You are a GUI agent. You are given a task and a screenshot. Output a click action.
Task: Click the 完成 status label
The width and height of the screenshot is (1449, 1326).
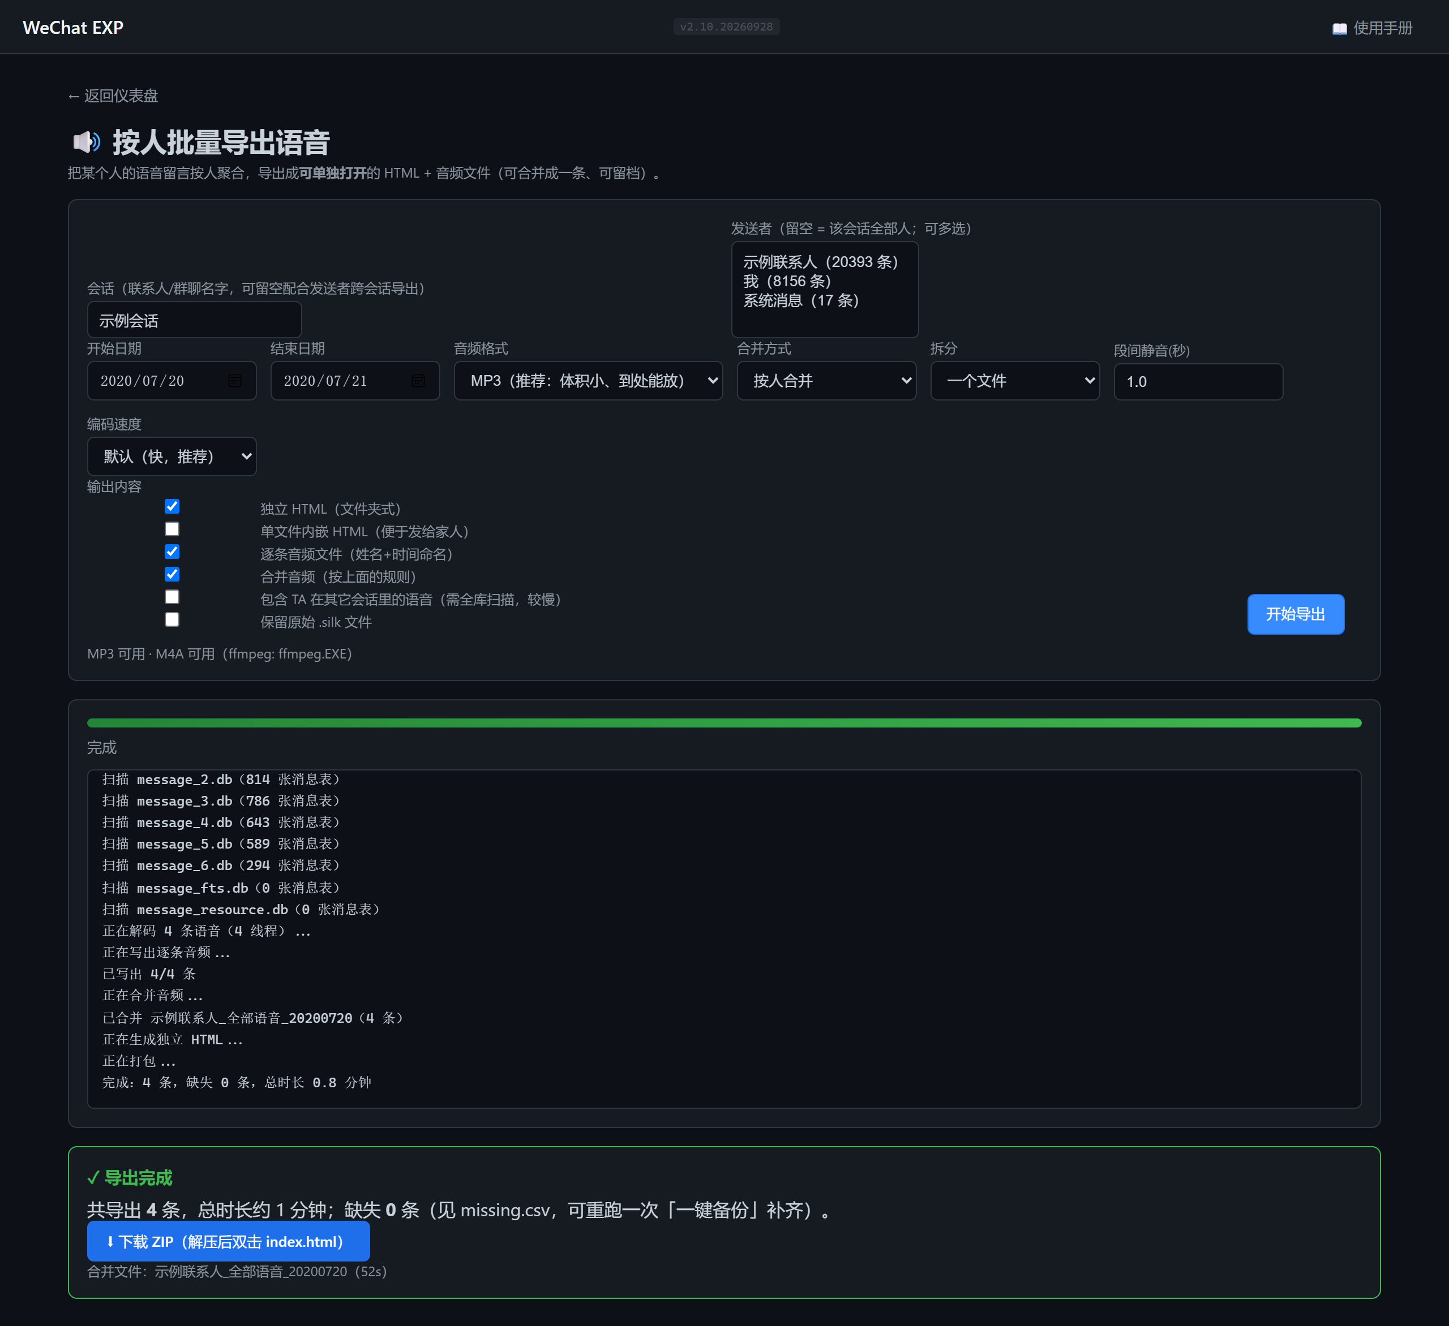pyautogui.click(x=102, y=748)
